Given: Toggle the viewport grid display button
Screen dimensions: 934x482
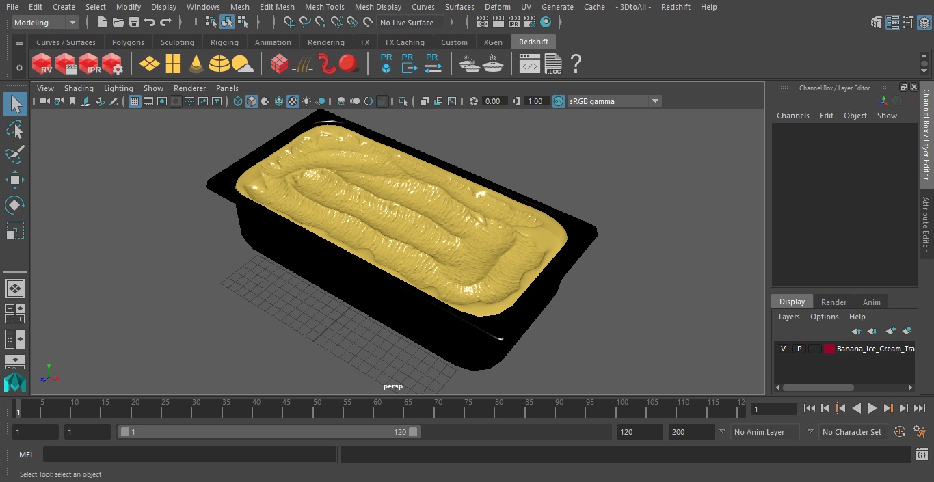Looking at the screenshot, I should 135,101.
